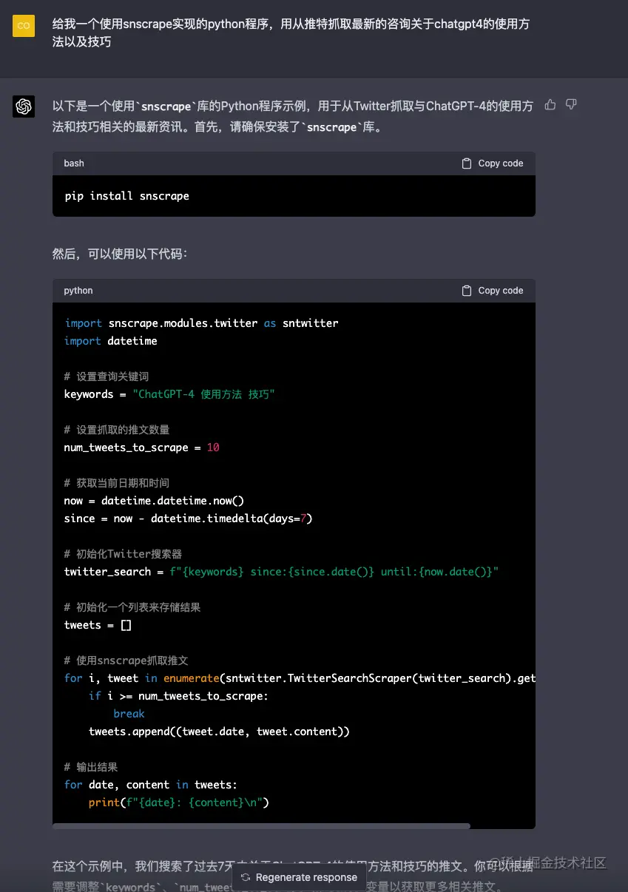Click the tweets.append code line
This screenshot has height=892, width=628.
tap(219, 731)
